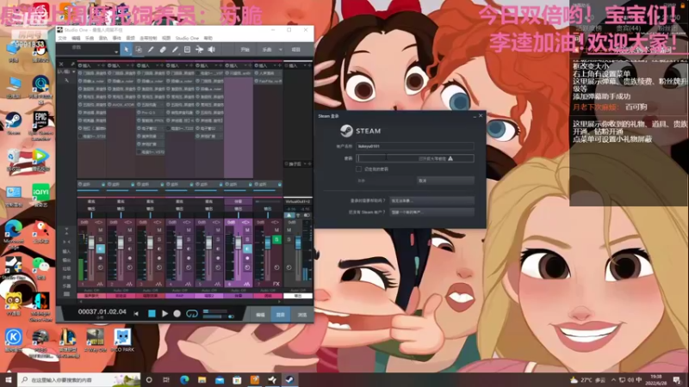Adjust channel 1 volume fader
The width and height of the screenshot is (689, 387).
click(91, 243)
